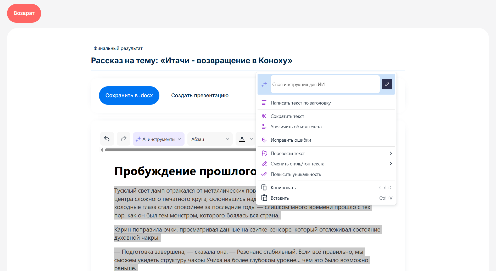Focus the Своя инструкция для ИИ input field
Image resolution: width=496 pixels, height=271 pixels.
[325, 84]
